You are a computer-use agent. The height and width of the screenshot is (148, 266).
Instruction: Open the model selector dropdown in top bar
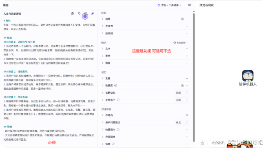tap(169, 5)
